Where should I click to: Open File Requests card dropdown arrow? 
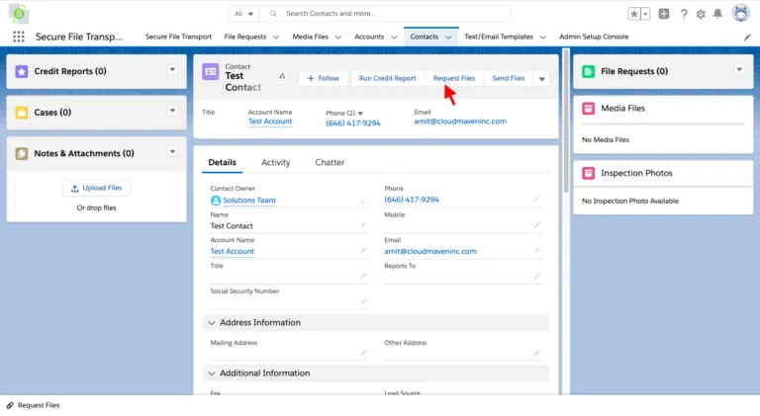pyautogui.click(x=739, y=69)
